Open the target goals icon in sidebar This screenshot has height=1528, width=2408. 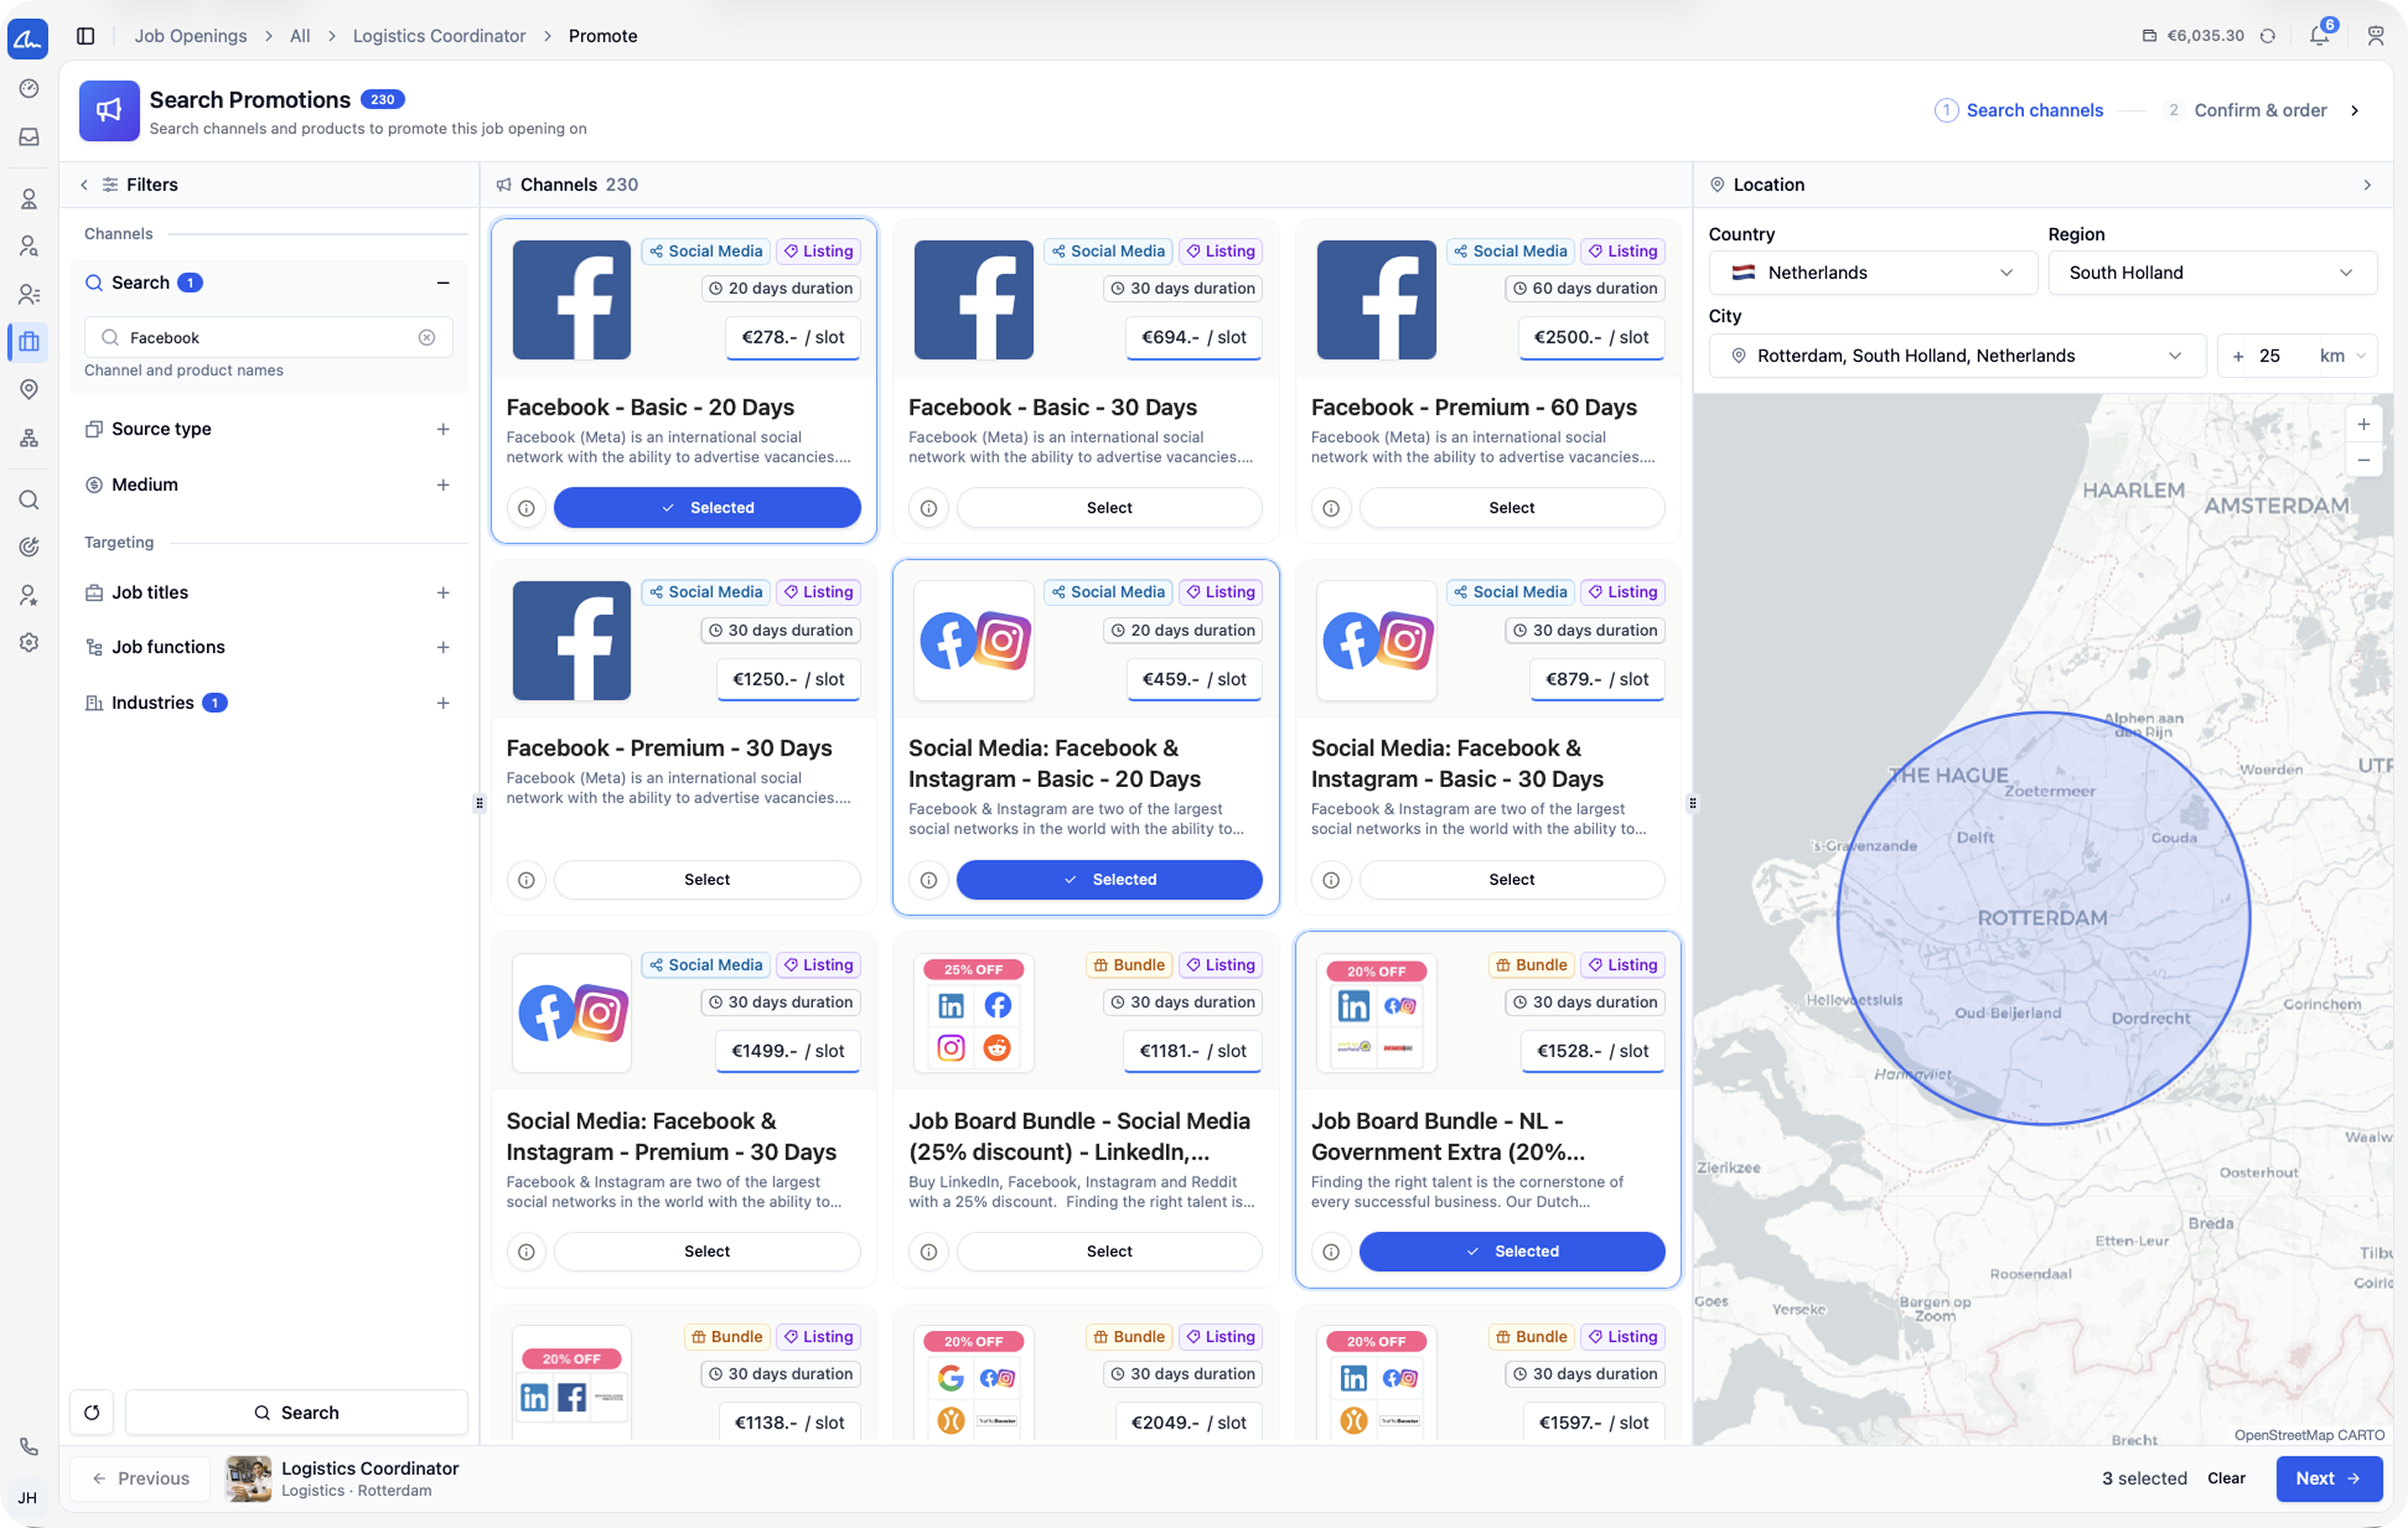pos(29,546)
